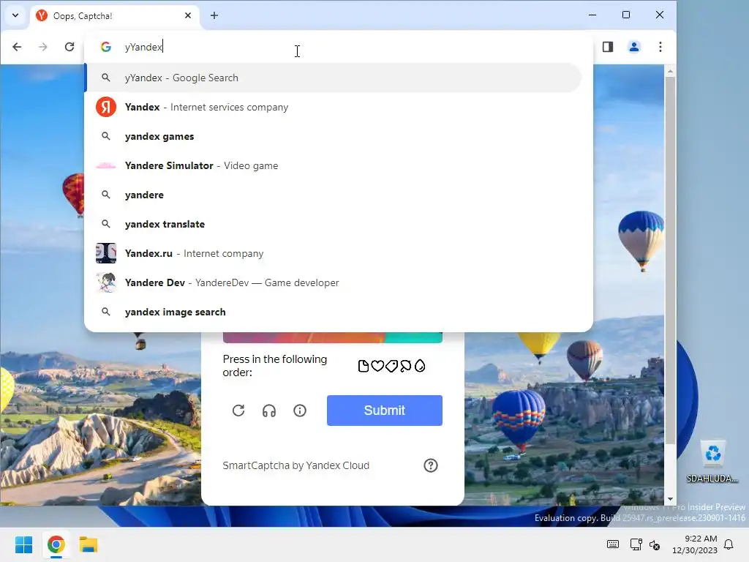Open Chrome three-dot menu
749x562 pixels.
click(660, 47)
